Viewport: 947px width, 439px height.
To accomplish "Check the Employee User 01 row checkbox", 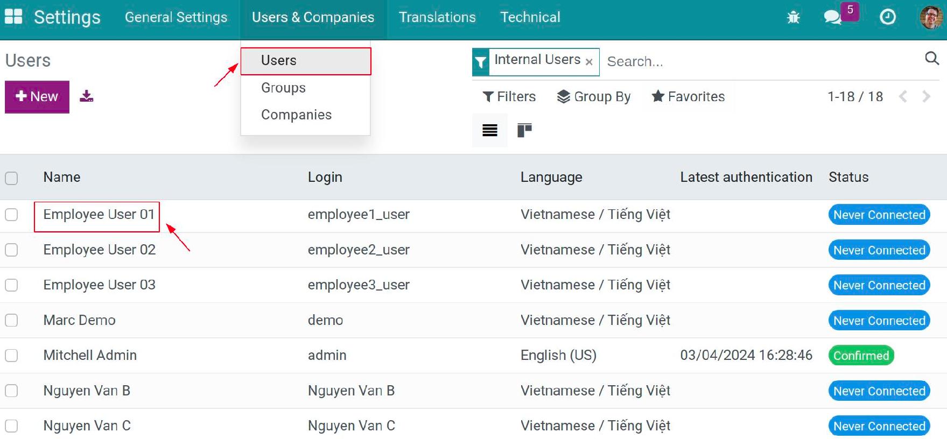I will pos(11,215).
